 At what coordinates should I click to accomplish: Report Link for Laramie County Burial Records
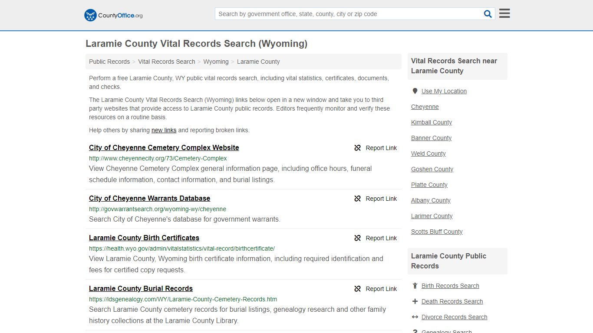coord(381,289)
